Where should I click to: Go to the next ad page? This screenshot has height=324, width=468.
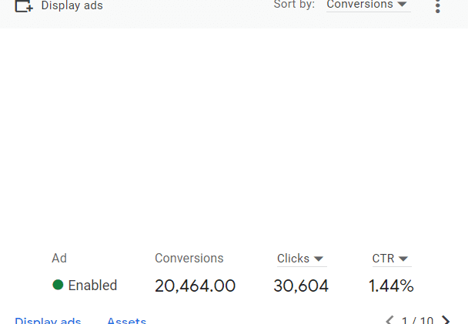[446, 320]
